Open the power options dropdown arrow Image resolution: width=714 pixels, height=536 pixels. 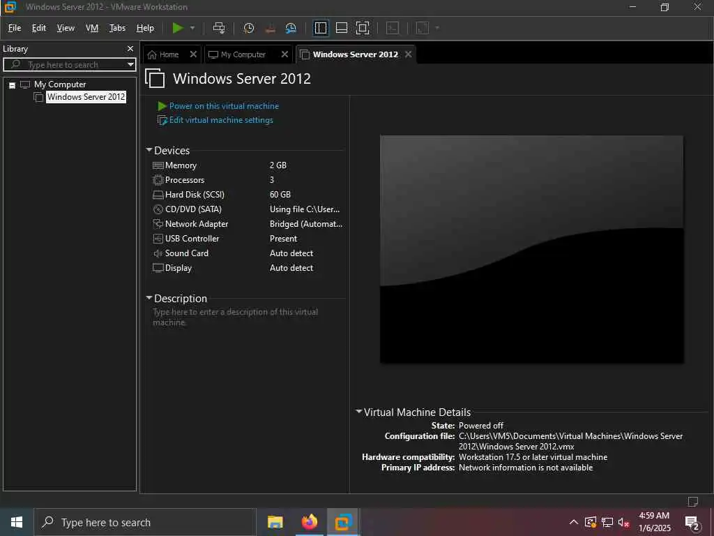(192, 28)
